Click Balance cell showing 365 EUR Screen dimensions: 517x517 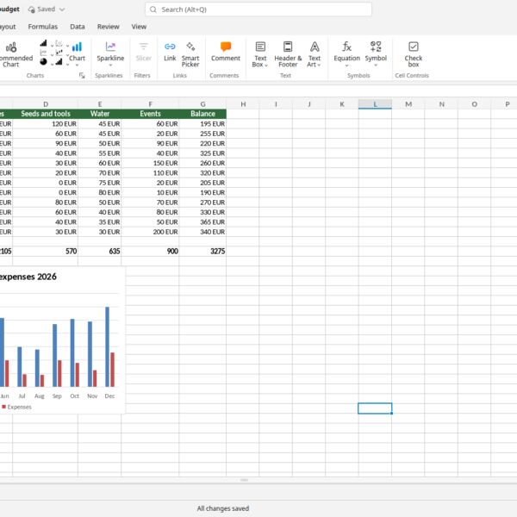coord(202,222)
